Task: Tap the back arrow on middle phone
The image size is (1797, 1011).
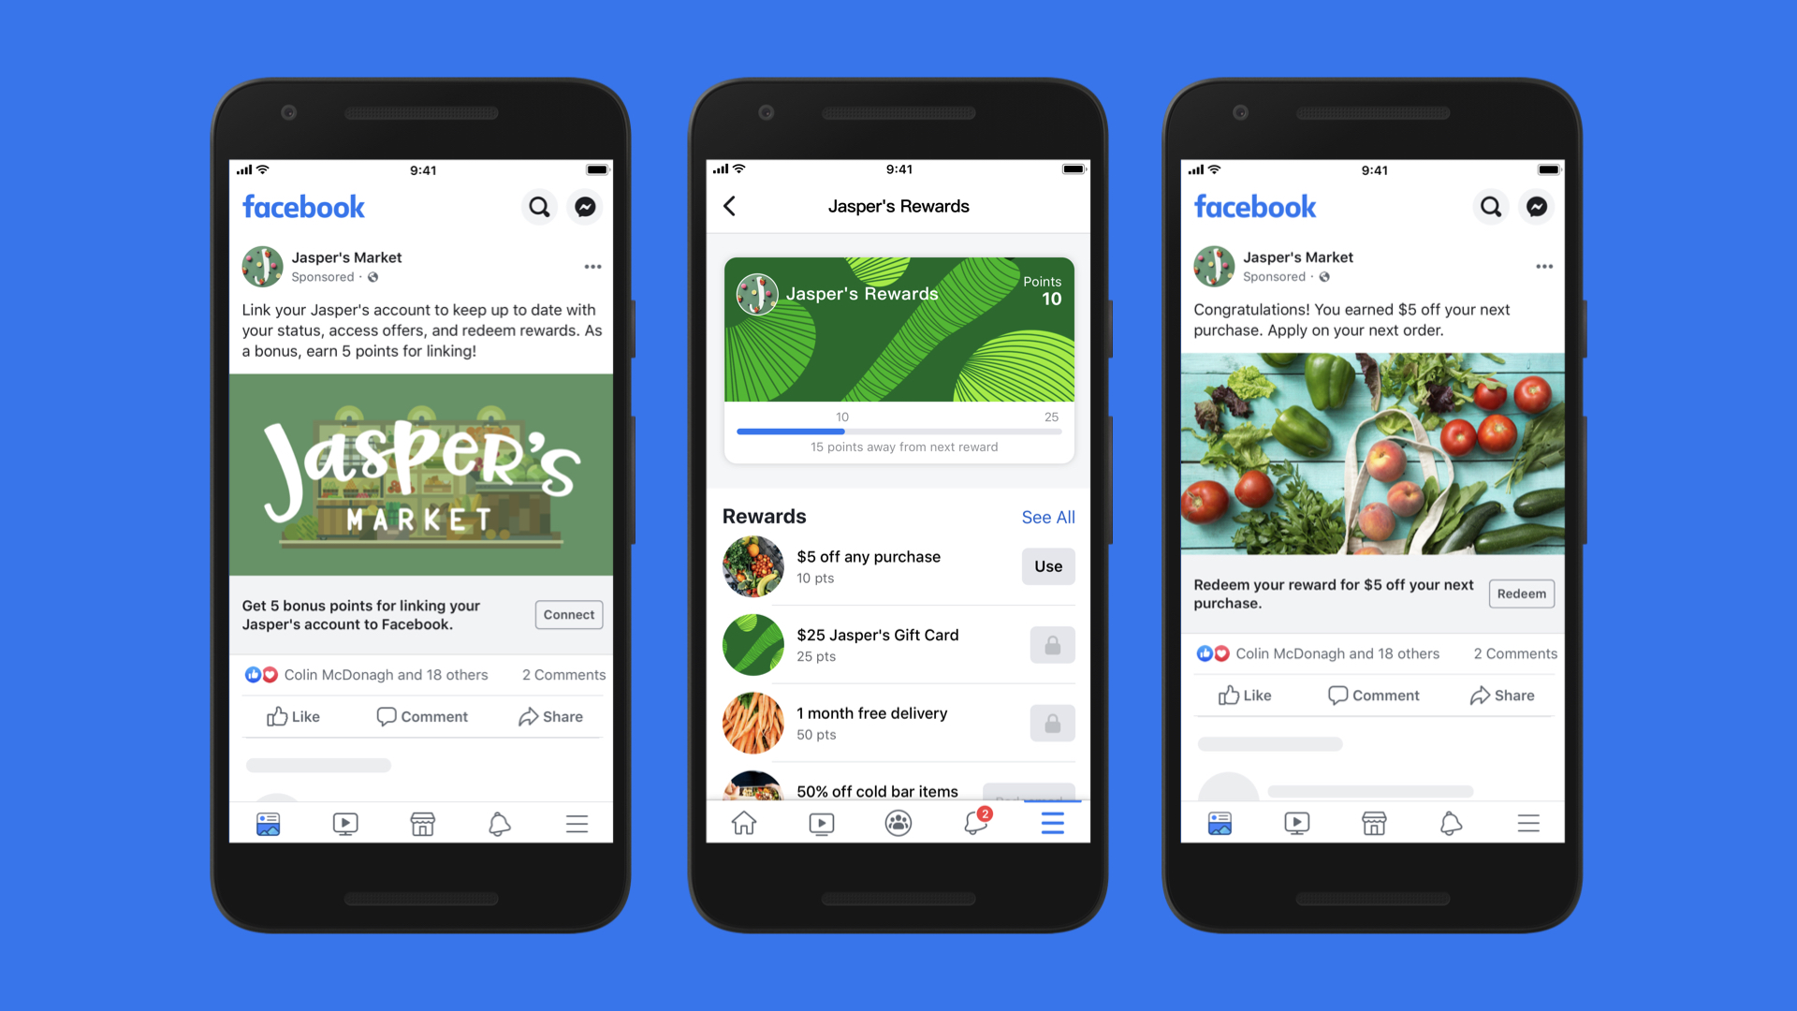Action: click(731, 208)
